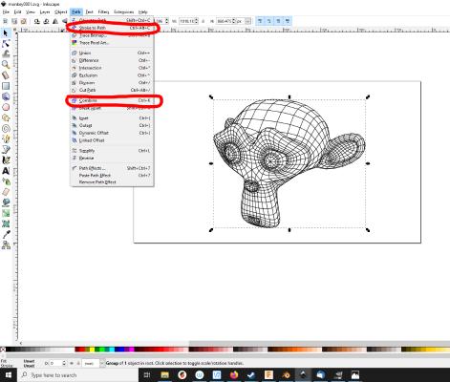Select the Paint Bucket fill tool

[6, 202]
